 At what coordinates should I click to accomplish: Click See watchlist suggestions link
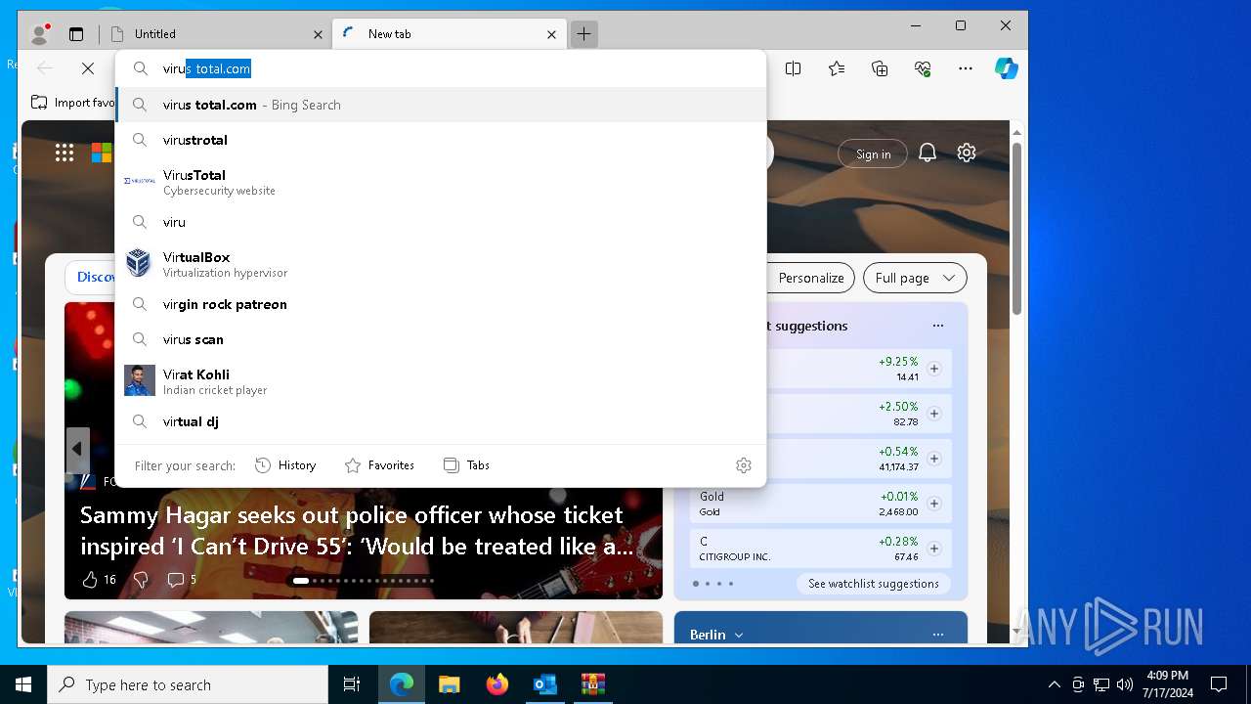pos(873,584)
